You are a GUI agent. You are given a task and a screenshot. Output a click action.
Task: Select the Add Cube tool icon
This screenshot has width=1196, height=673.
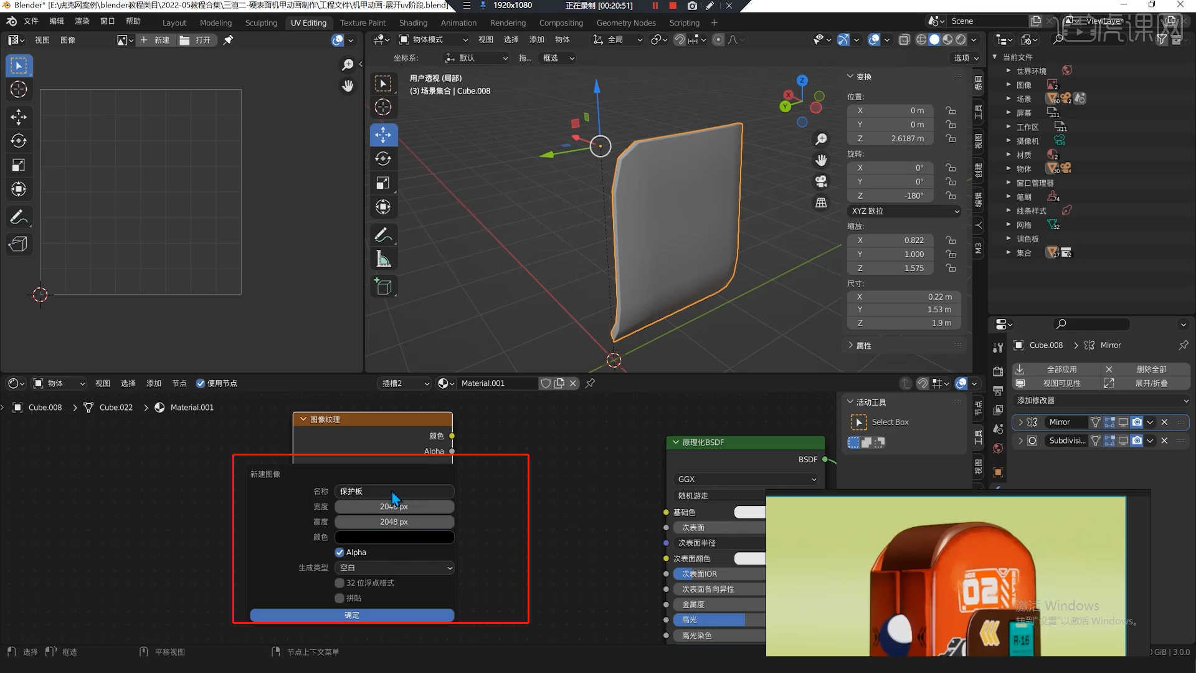click(x=383, y=287)
